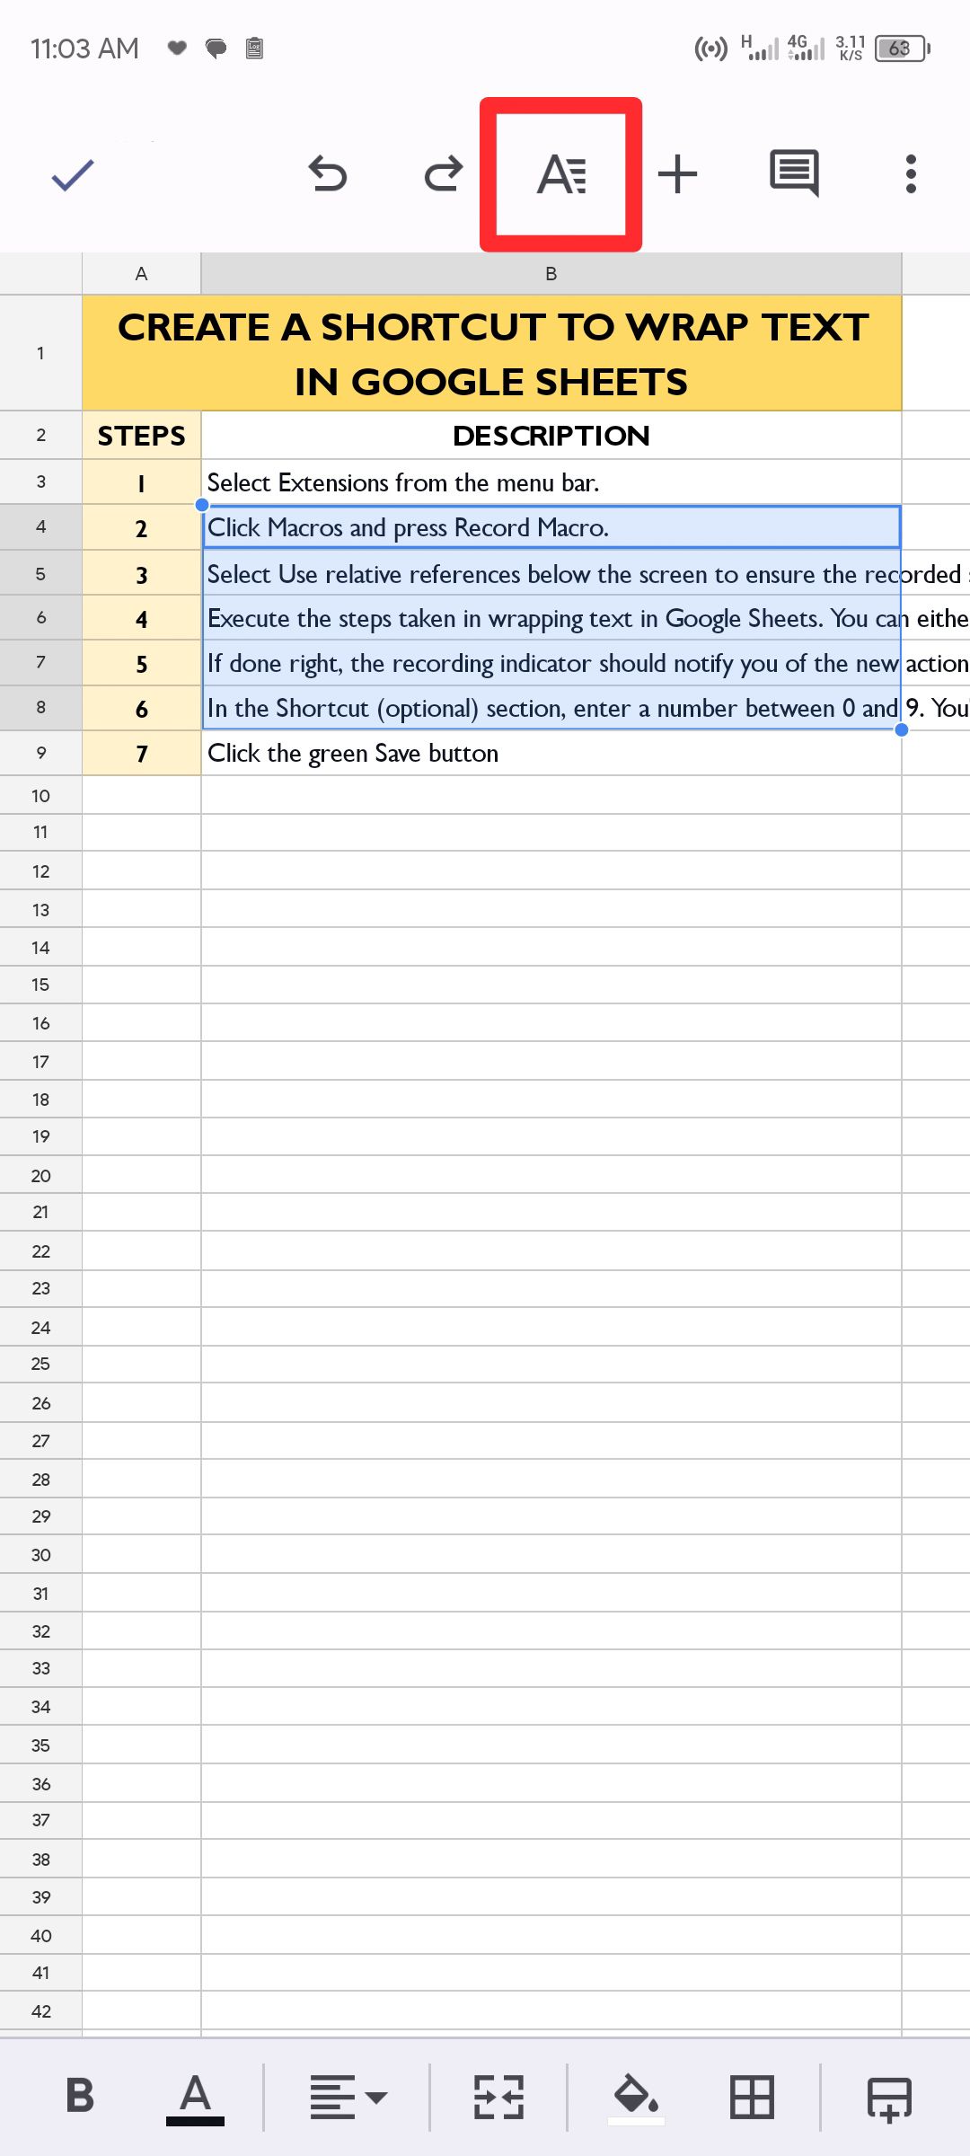This screenshot has width=970, height=2156.
Task: Undo the last action
Action: (x=329, y=173)
